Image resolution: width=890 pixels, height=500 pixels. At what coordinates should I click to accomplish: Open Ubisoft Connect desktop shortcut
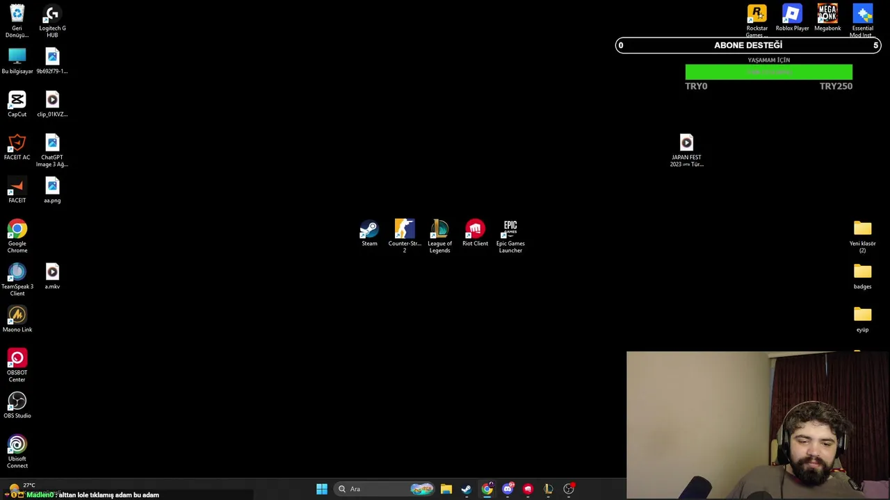(x=17, y=451)
